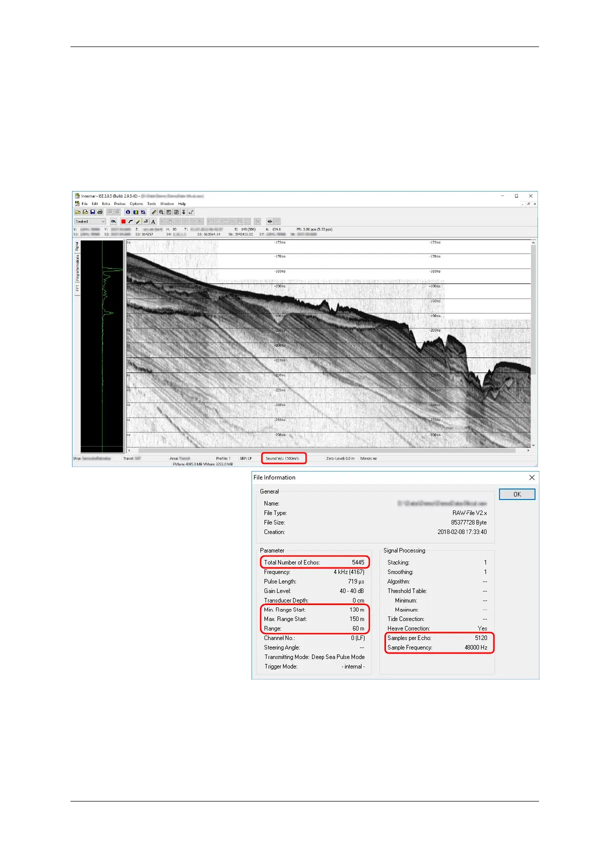
Task: Open the File Information (i) icon
Action: pyautogui.click(x=128, y=212)
